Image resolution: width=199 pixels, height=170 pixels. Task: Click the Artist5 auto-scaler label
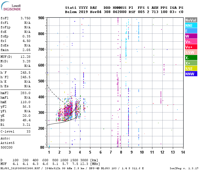[x=7, y=143]
